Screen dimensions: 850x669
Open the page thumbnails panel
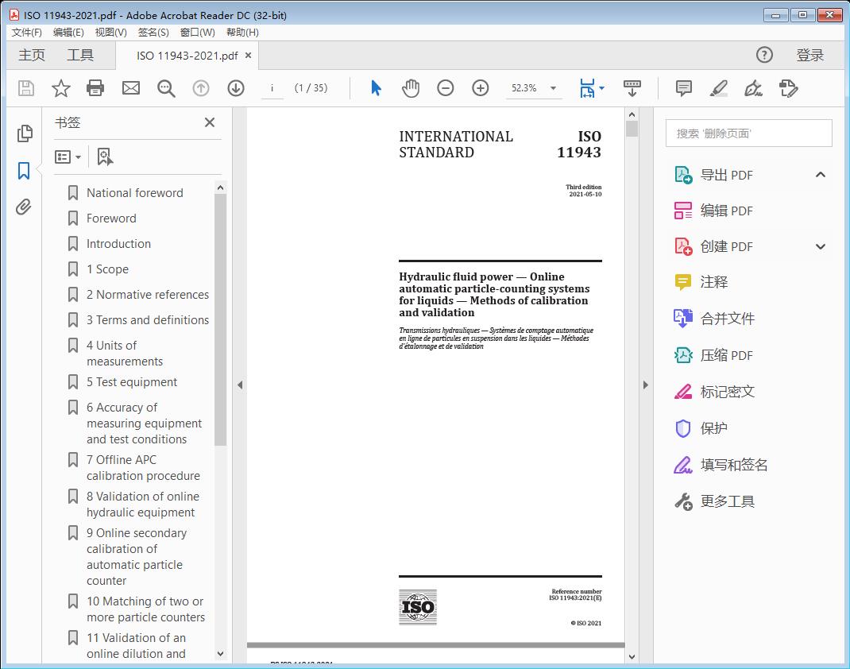pyautogui.click(x=23, y=133)
